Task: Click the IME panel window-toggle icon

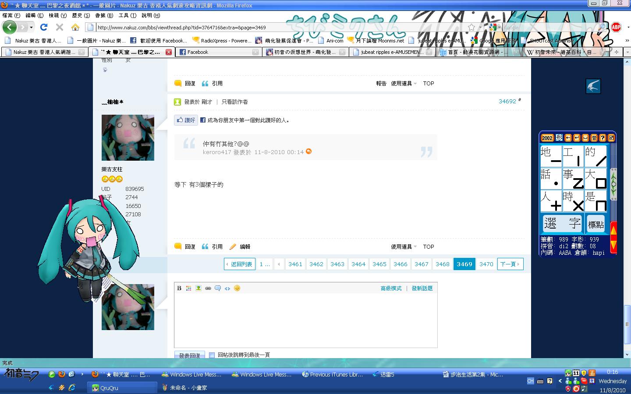Action: pos(611,138)
